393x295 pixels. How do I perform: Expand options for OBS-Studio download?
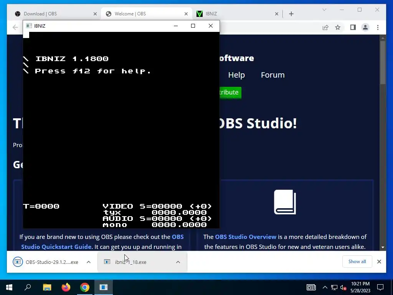click(x=89, y=262)
